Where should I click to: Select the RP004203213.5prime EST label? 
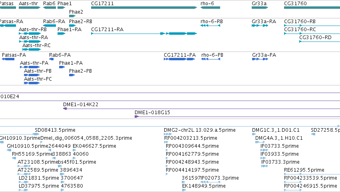point(191,138)
